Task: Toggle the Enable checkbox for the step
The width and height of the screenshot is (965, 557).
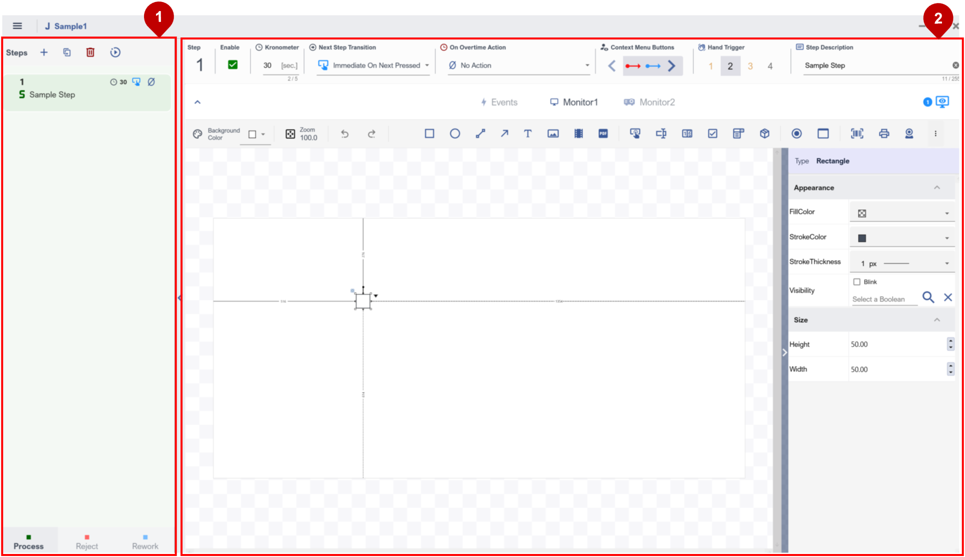Action: coord(232,65)
